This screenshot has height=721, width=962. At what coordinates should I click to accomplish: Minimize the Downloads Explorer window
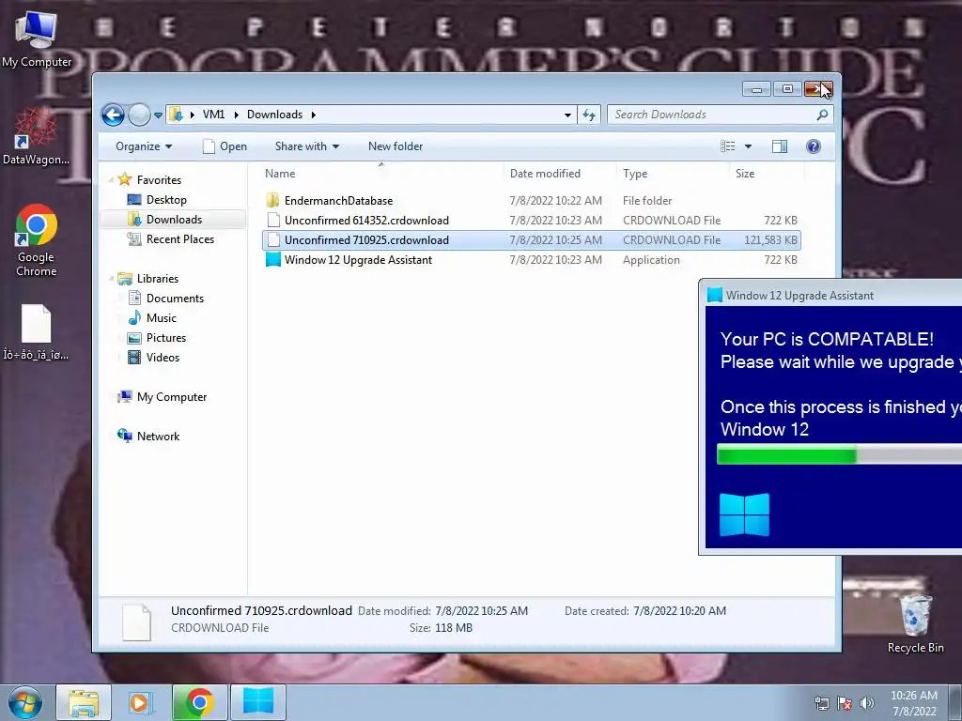pos(756,89)
